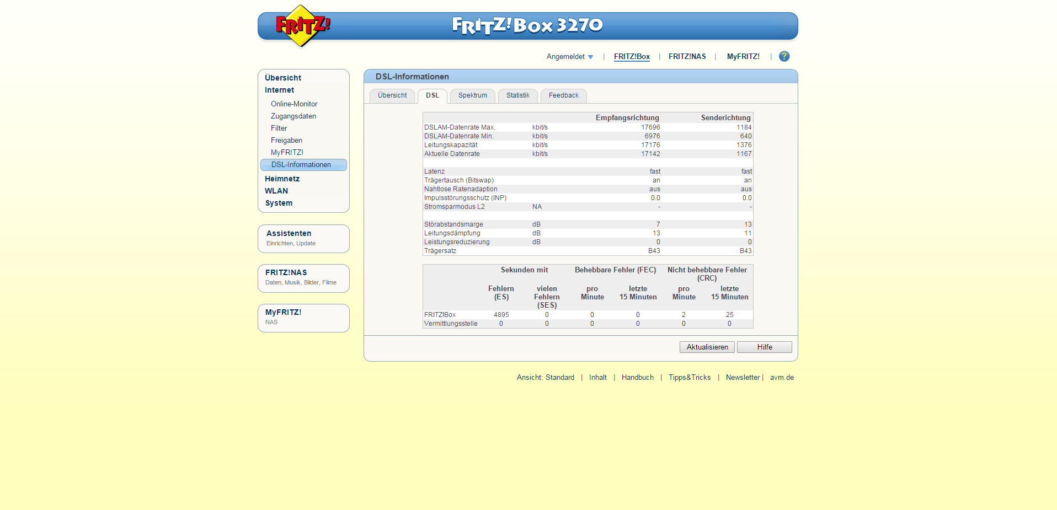The width and height of the screenshot is (1057, 510).
Task: Click the Trägersatz row label
Action: (440, 251)
